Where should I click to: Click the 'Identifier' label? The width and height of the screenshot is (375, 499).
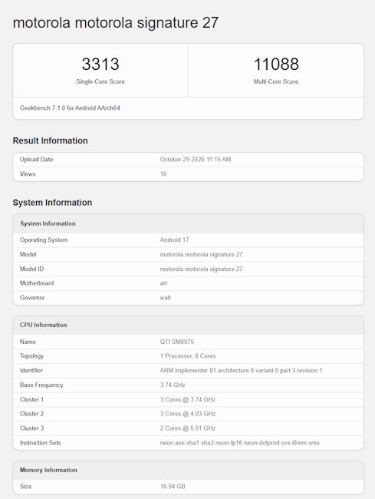31,371
